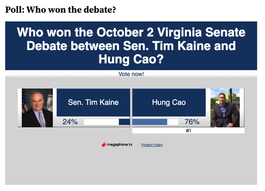This screenshot has width=265, height=191.
Task: Click the megaphone tv brand text
Action: tap(119, 144)
